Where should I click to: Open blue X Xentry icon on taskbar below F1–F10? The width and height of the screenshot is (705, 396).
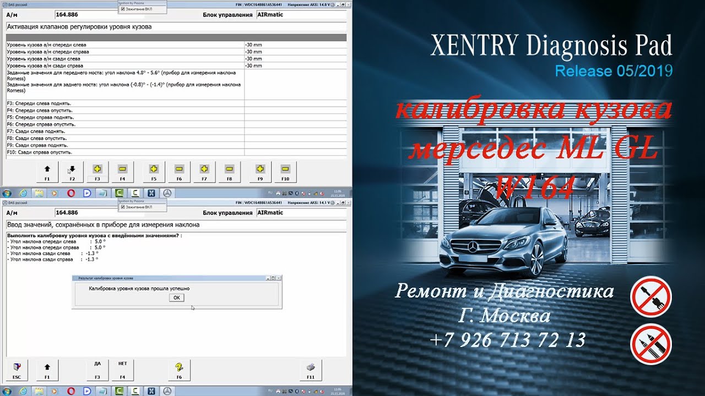click(x=151, y=193)
